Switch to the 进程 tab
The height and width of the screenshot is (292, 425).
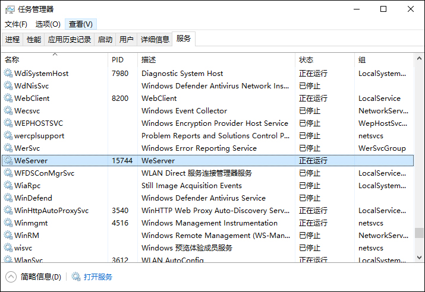[x=12, y=40]
